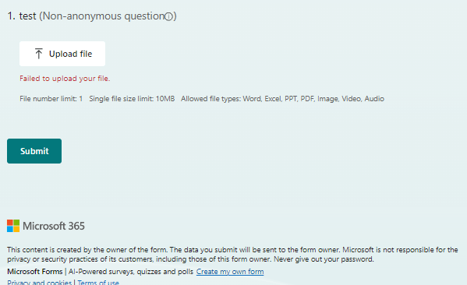The height and width of the screenshot is (285, 467).
Task: Open the Terms of use link
Action: (x=98, y=282)
